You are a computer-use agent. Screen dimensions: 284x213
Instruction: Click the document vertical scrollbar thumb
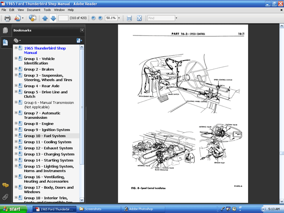click(282, 153)
